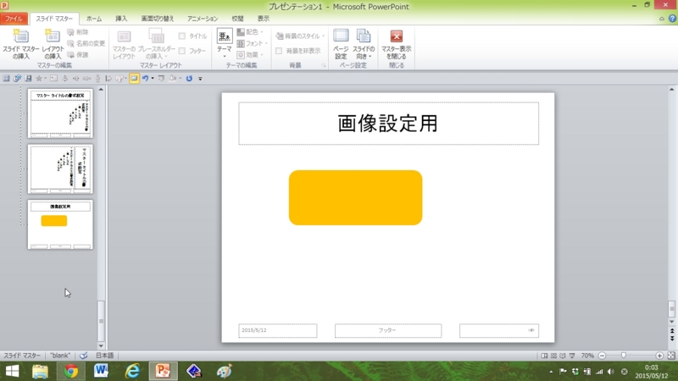
Task: Open Master Layout (マスターのレイアウト)
Action: tap(124, 44)
